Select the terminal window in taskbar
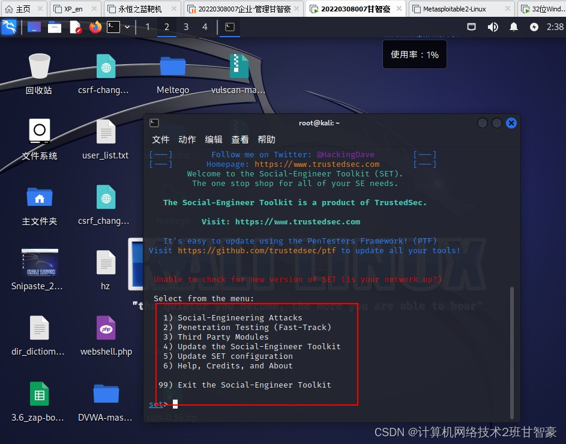The image size is (566, 444). point(230,27)
